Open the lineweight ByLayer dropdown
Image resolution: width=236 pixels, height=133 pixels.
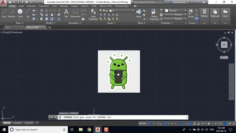click(175, 15)
